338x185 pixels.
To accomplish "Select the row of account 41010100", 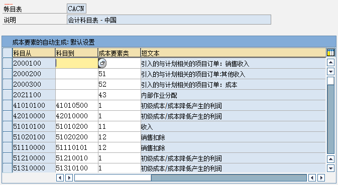I will tap(8, 105).
